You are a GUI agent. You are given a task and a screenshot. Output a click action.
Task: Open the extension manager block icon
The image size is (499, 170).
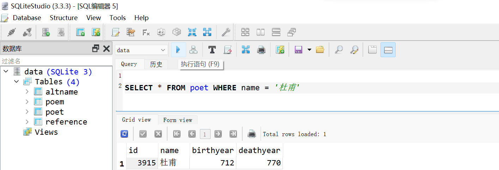click(x=177, y=32)
